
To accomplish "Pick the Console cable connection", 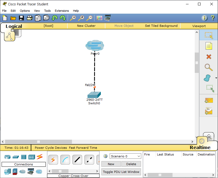I will (65, 160).
